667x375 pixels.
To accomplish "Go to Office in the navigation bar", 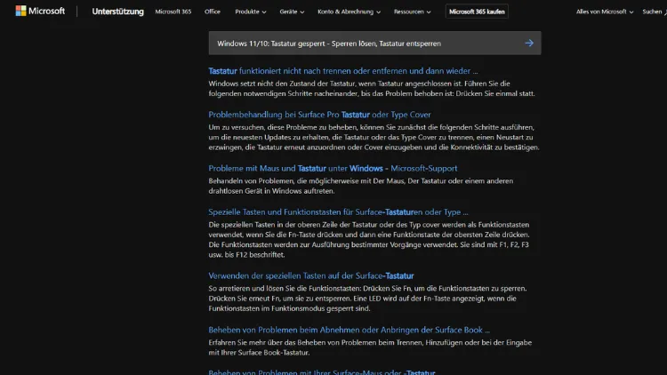I will [213, 12].
